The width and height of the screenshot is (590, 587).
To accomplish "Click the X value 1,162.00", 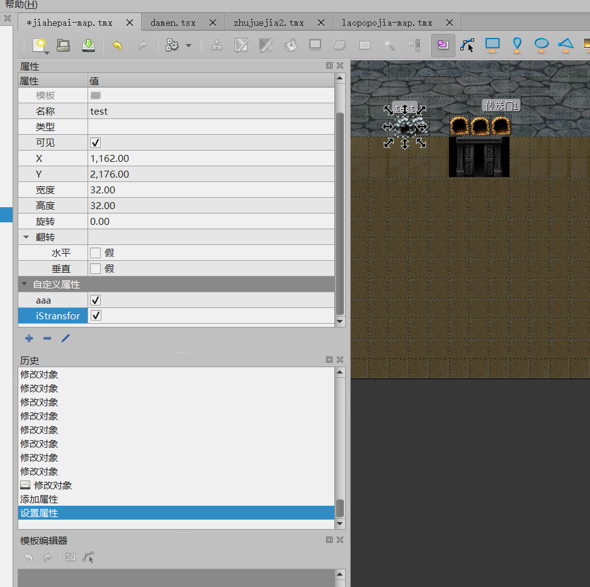I will [x=211, y=159].
